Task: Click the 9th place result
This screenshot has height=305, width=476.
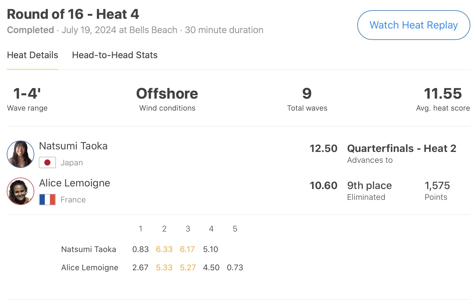Action: (369, 186)
